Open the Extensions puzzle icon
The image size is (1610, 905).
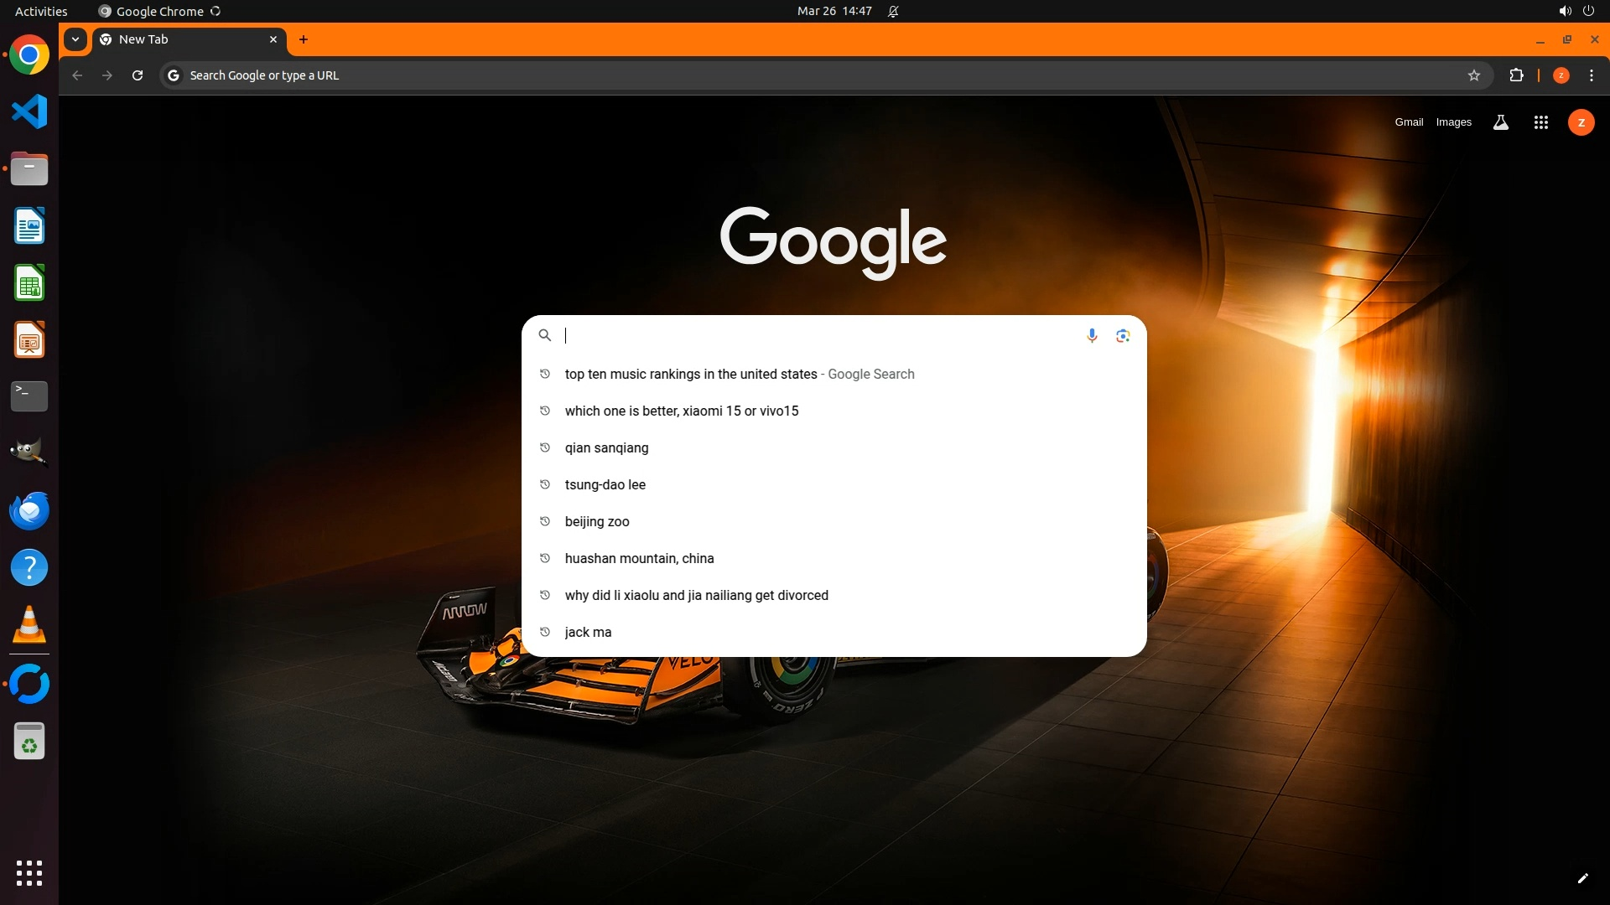coord(1516,75)
